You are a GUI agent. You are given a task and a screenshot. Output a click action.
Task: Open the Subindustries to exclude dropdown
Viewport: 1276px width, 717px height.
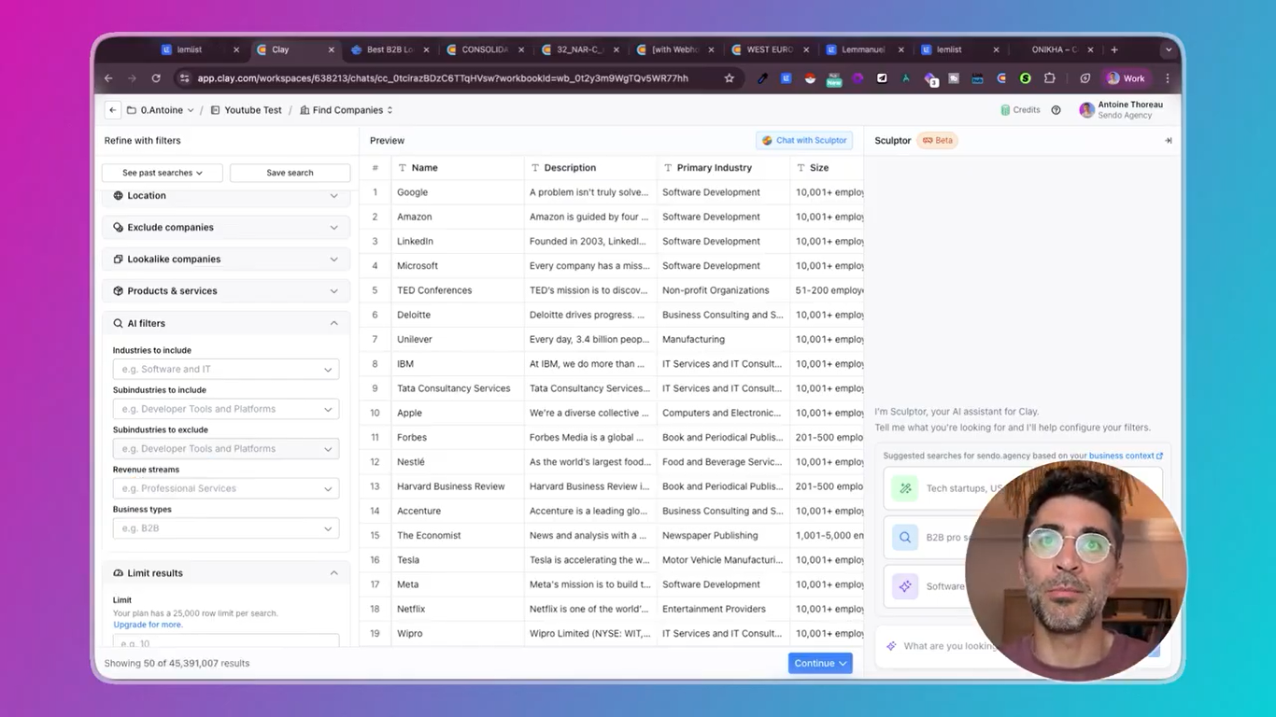tap(226, 449)
